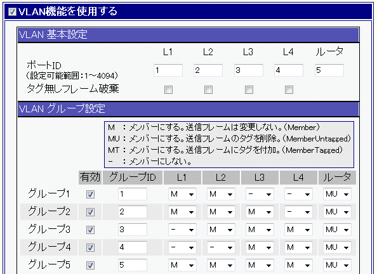Viewport: 377px width, 274px height.
Task: Open the L1 dropdown for グループ1
Action: (182, 194)
